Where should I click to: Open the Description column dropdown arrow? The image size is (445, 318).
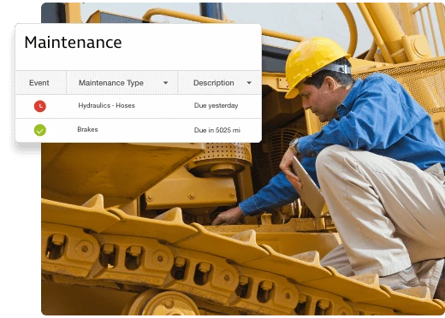(249, 83)
